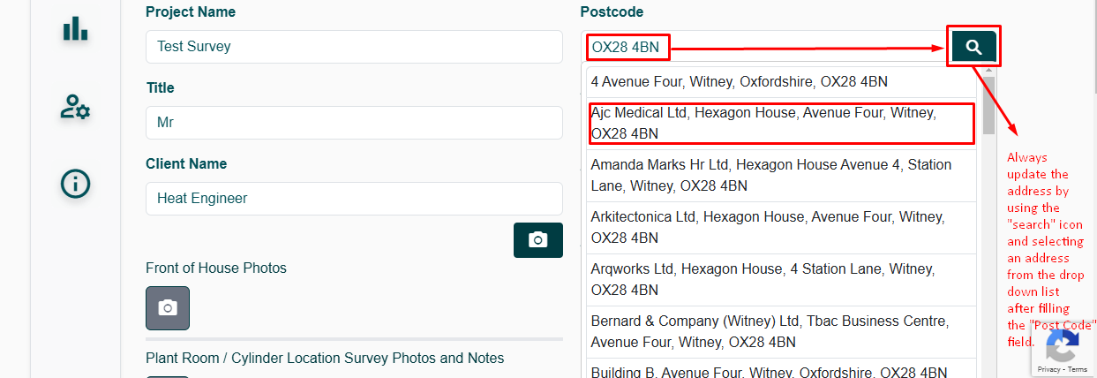
Task: Click the gray camera button under Front of House Photos
Action: point(168,308)
